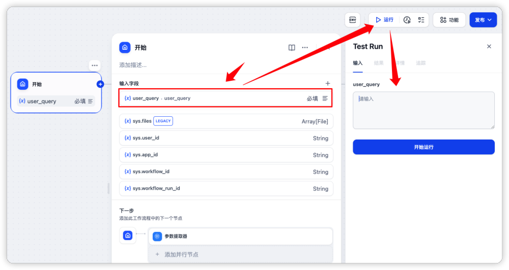Screen dimensions: 509x270
Task: Click the ENV environment variables icon
Action: click(x=352, y=20)
